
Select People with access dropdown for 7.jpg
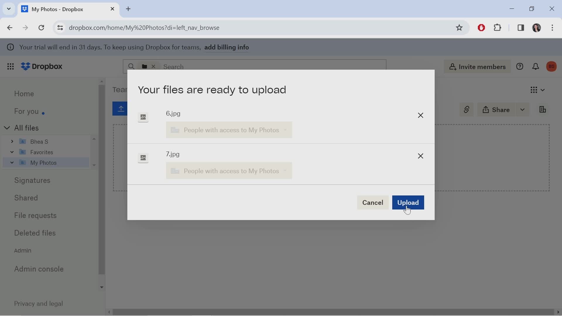tap(229, 171)
